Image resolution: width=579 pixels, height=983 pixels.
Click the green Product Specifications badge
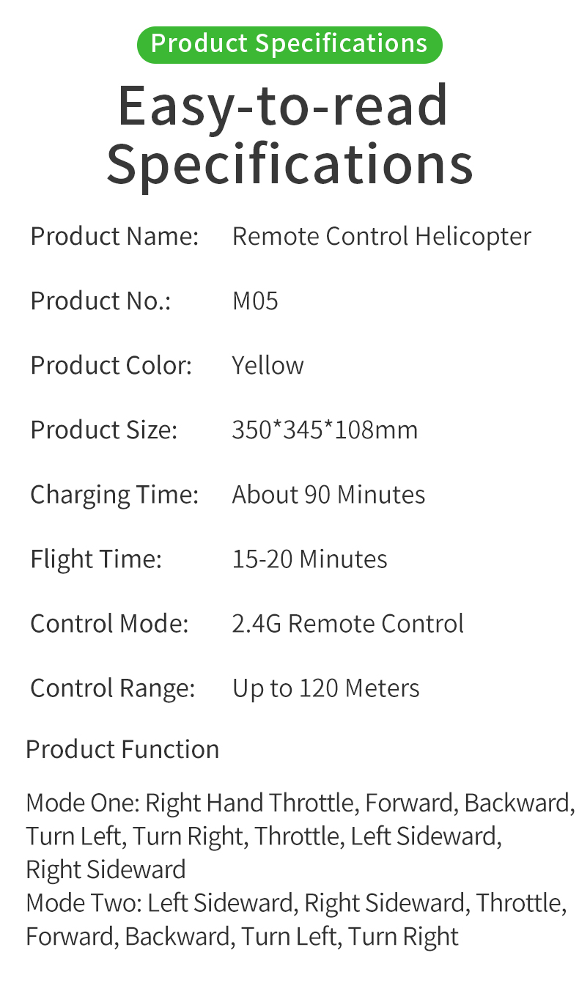point(289,44)
